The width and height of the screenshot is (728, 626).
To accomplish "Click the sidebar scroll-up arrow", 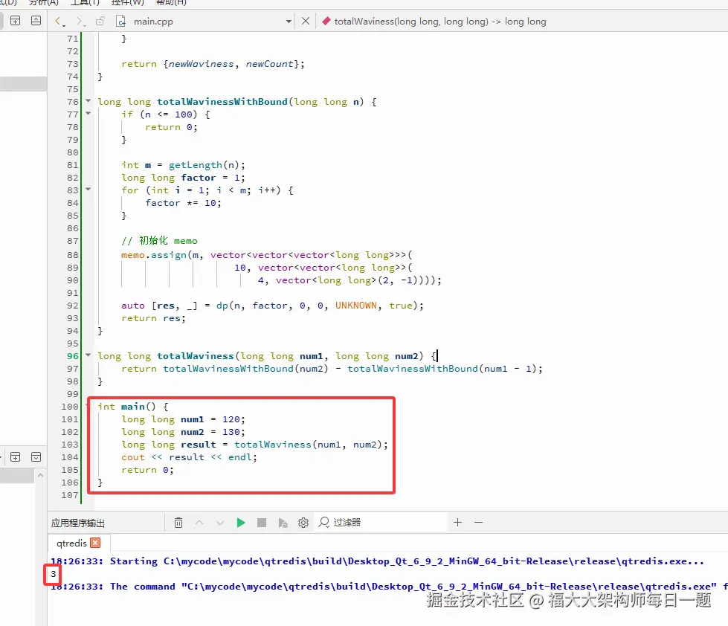I will click(40, 475).
